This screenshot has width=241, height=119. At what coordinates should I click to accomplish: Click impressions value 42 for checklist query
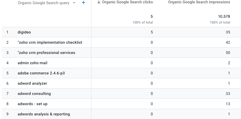[228, 43]
